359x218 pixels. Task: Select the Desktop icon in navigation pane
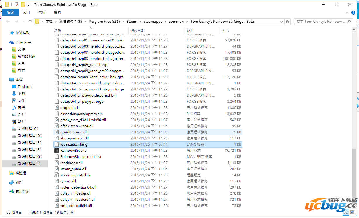coord(14,87)
